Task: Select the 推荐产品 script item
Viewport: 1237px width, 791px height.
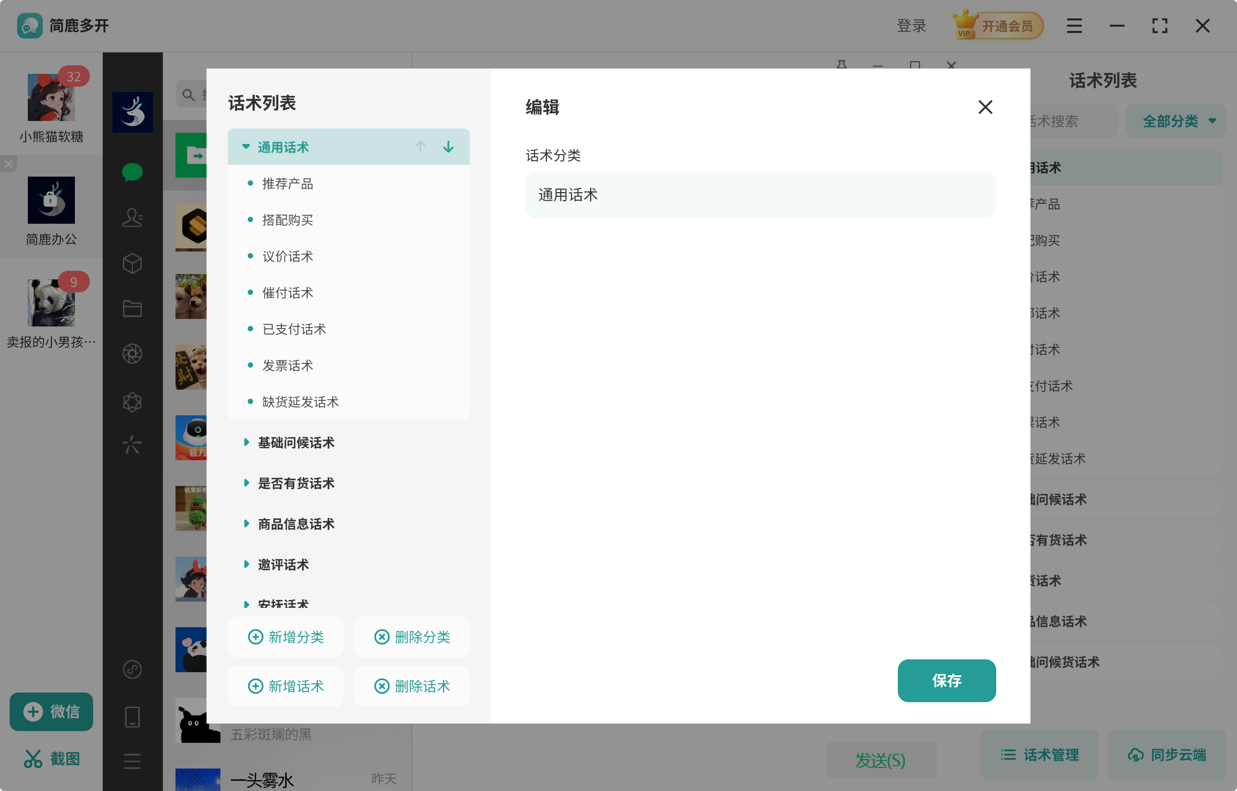Action: [287, 184]
